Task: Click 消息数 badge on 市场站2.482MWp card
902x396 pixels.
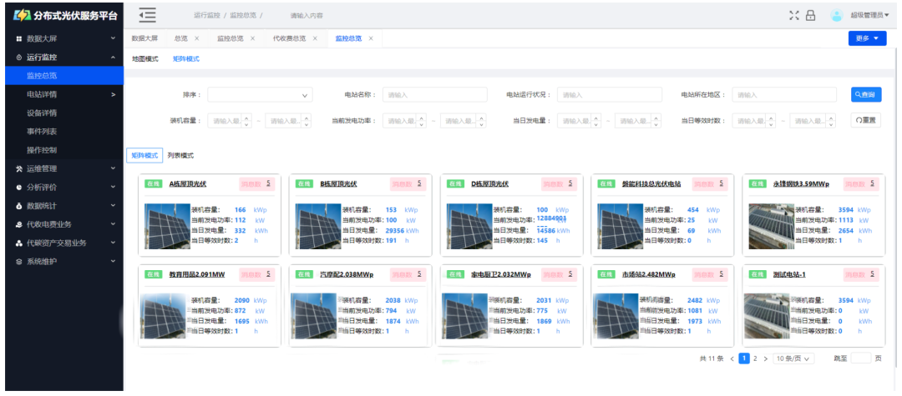Action: pyautogui.click(x=709, y=274)
